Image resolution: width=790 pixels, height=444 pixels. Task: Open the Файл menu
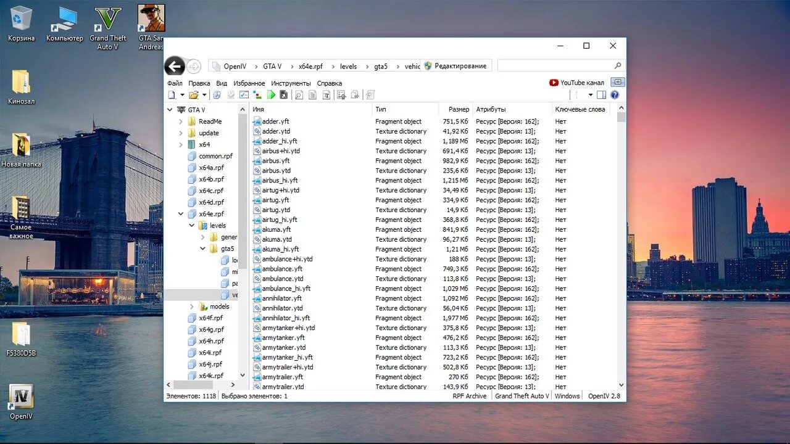[175, 83]
